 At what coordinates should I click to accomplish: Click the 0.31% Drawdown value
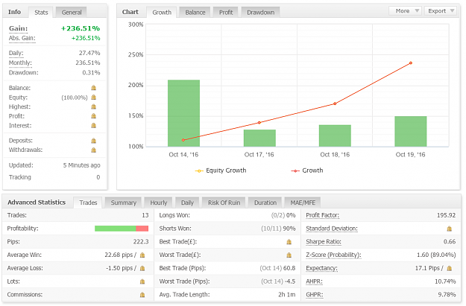tap(91, 73)
